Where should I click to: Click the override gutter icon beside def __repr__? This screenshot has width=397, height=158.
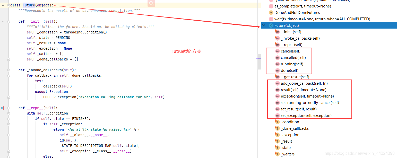click(x=3, y=108)
